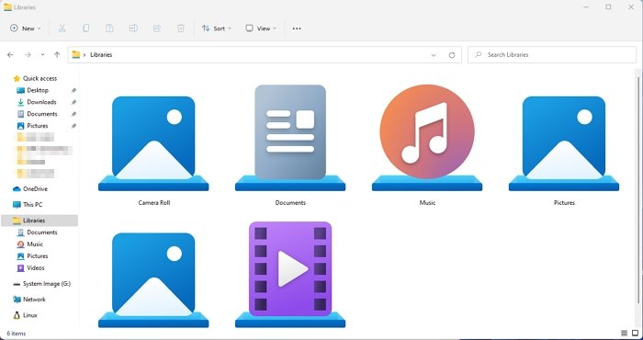Click the Cut scissors icon
643x340 pixels.
pyautogui.click(x=62, y=28)
